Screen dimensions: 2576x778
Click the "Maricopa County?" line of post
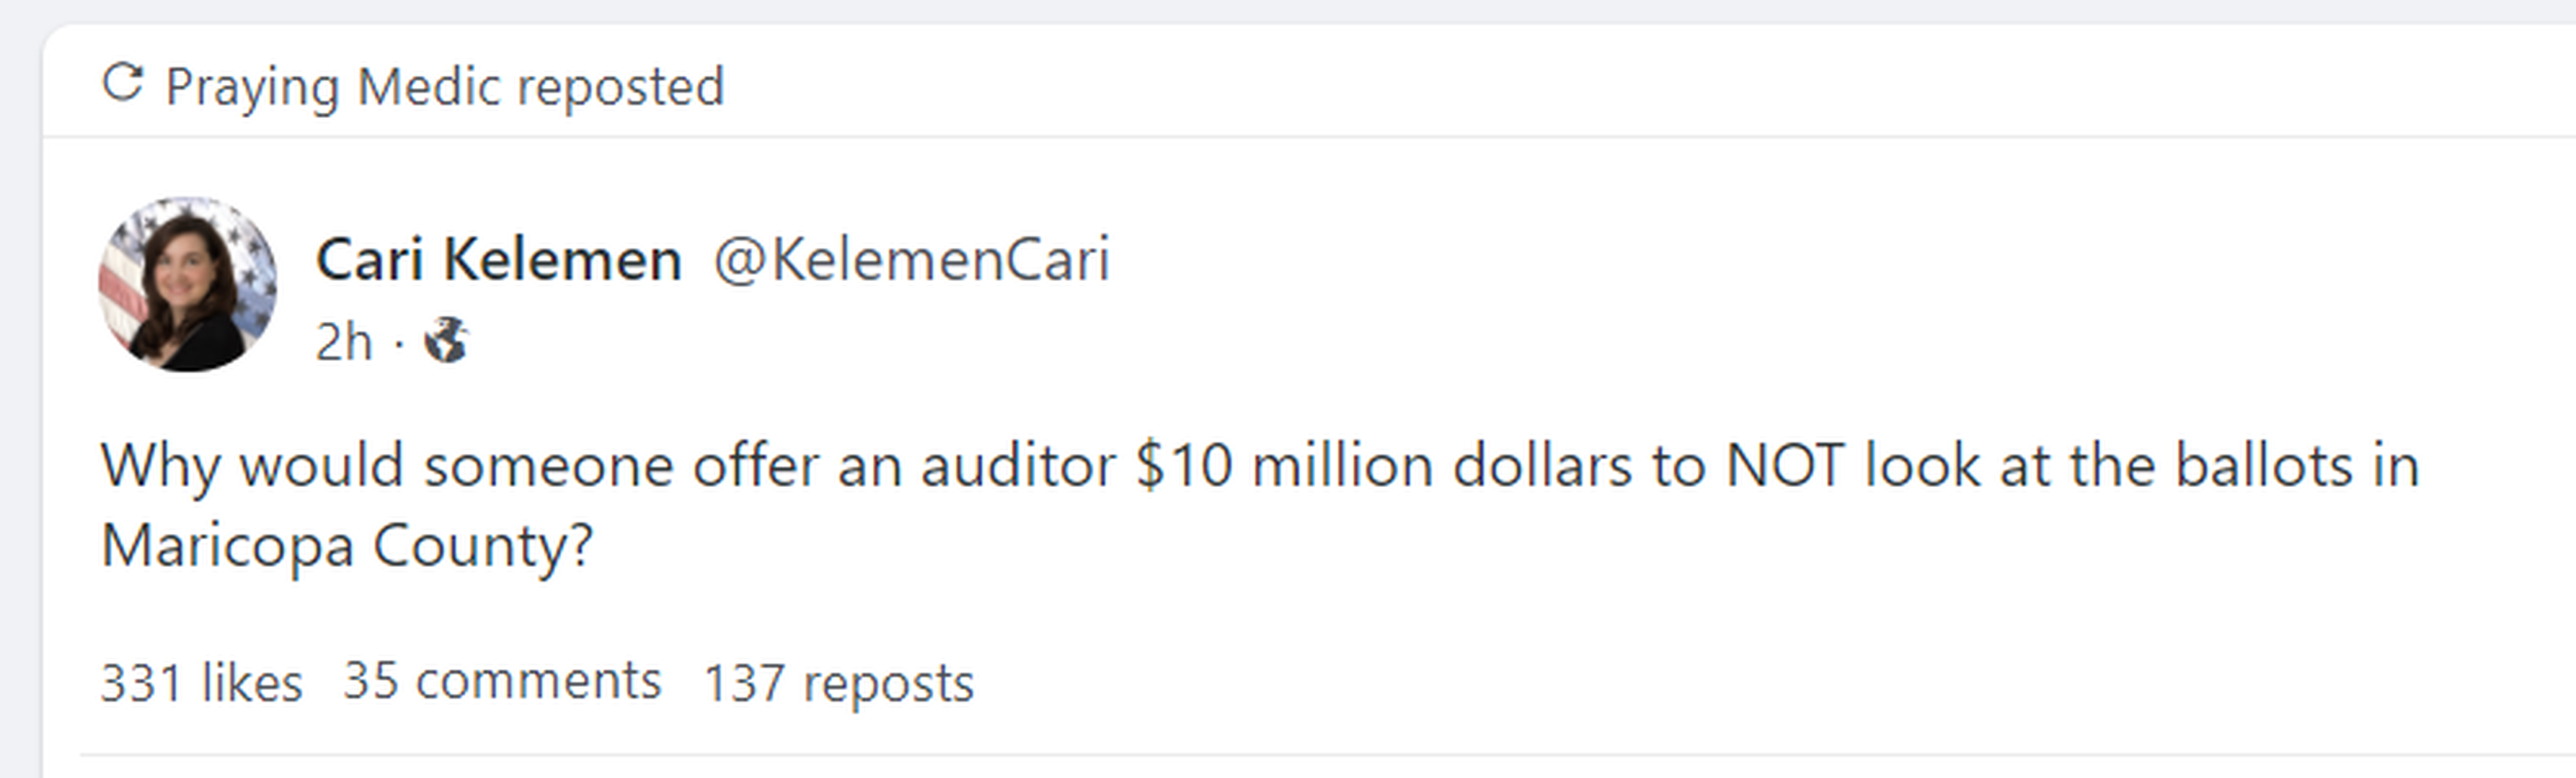point(347,546)
